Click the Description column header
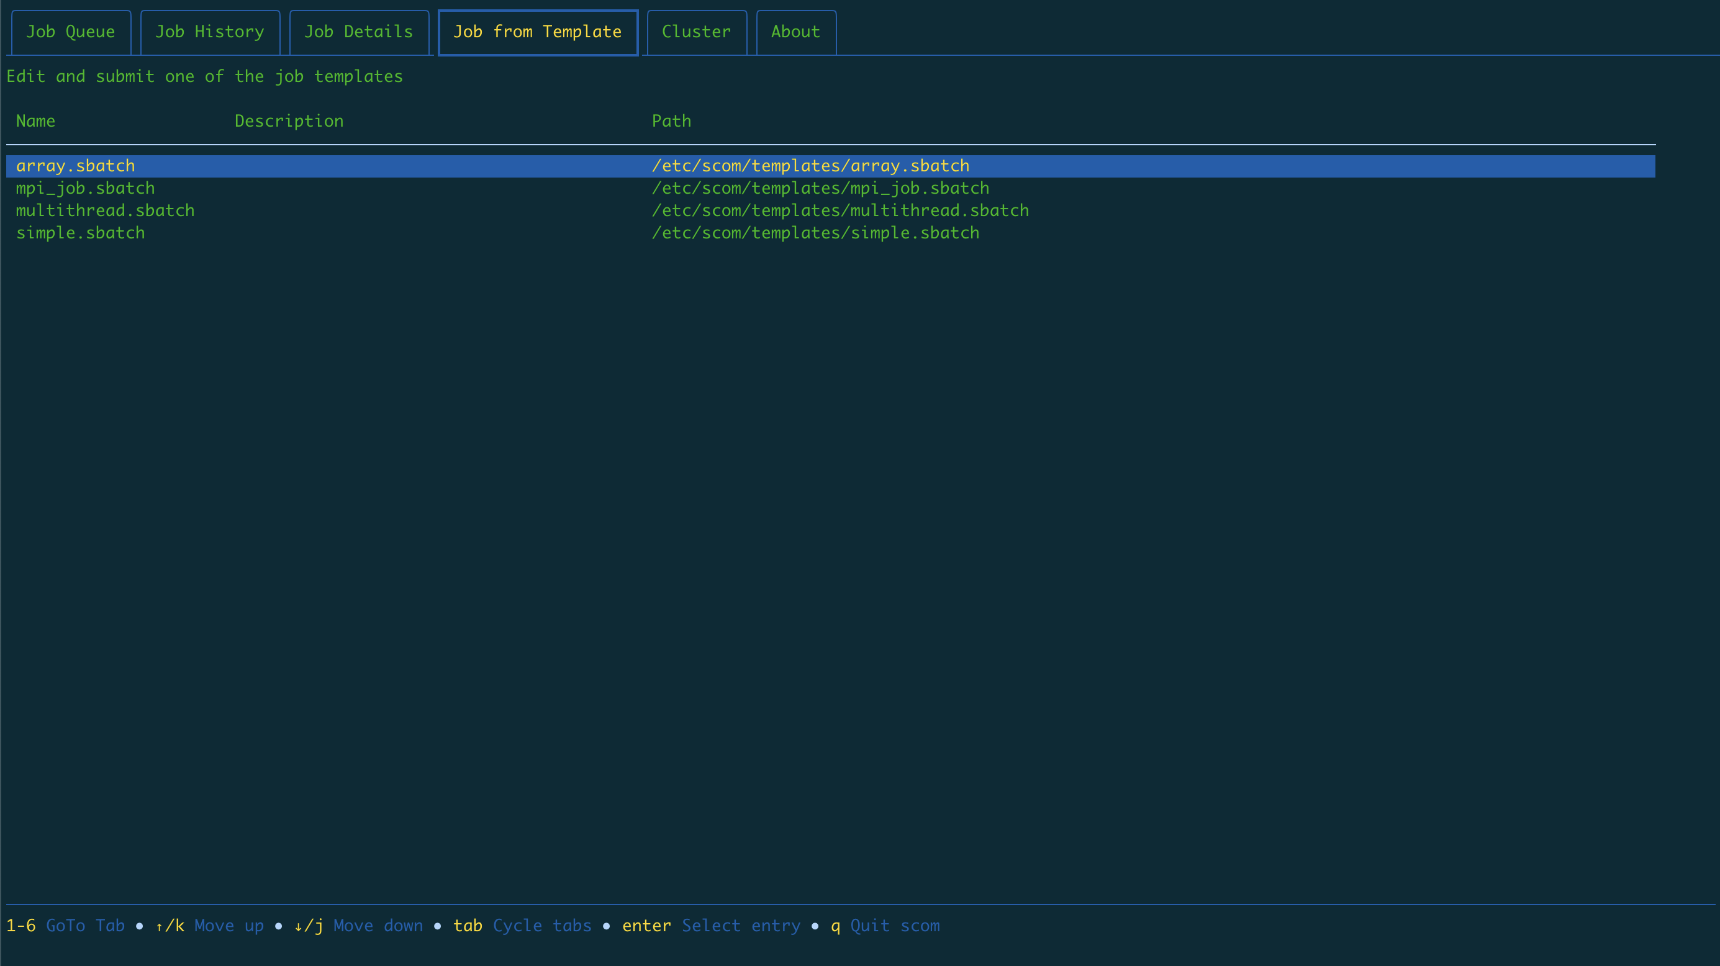This screenshot has width=1720, height=966. click(289, 121)
